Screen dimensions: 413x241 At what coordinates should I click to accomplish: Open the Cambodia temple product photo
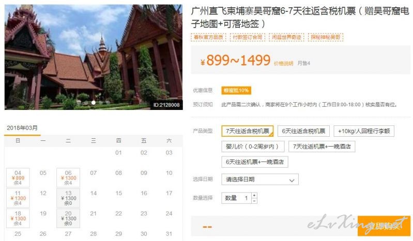pos(94,57)
